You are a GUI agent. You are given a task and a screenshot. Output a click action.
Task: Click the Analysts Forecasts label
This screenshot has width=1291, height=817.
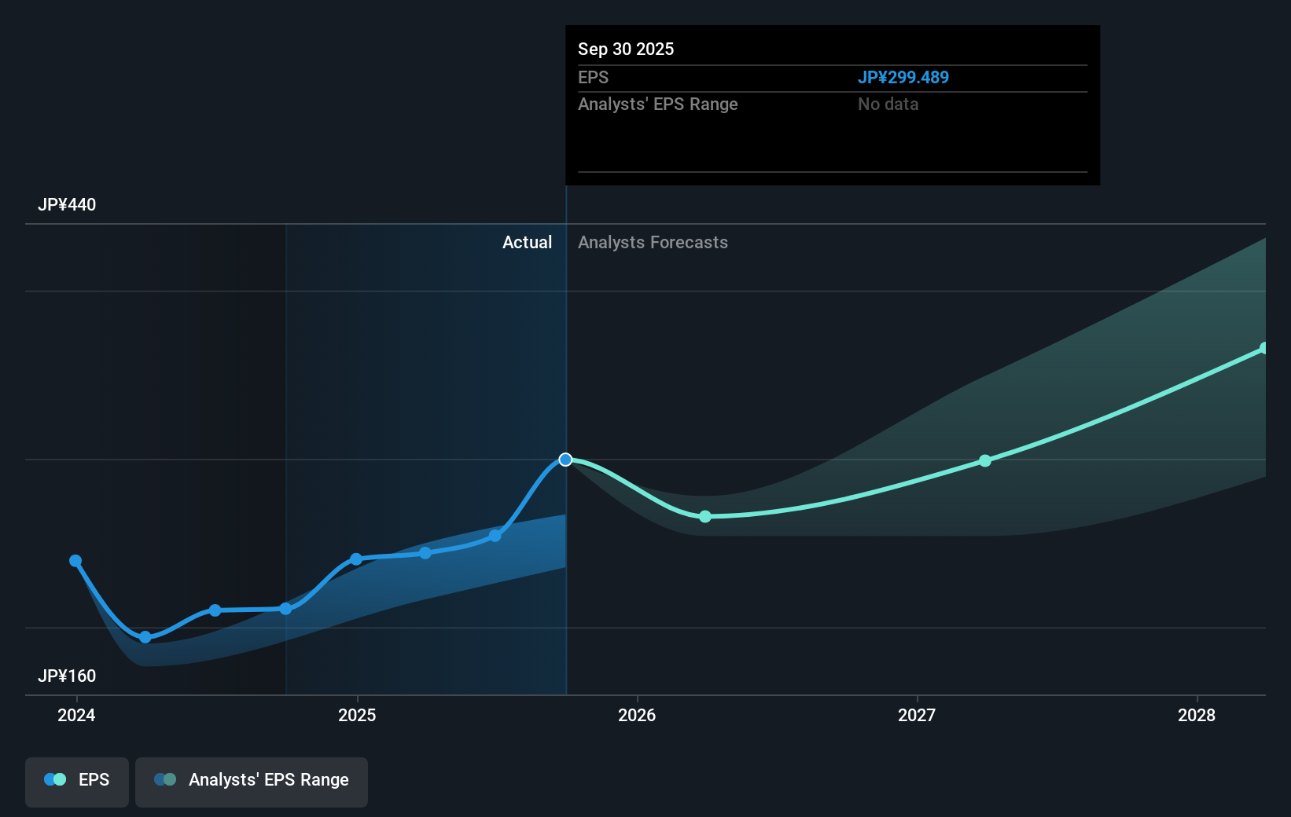tap(653, 243)
